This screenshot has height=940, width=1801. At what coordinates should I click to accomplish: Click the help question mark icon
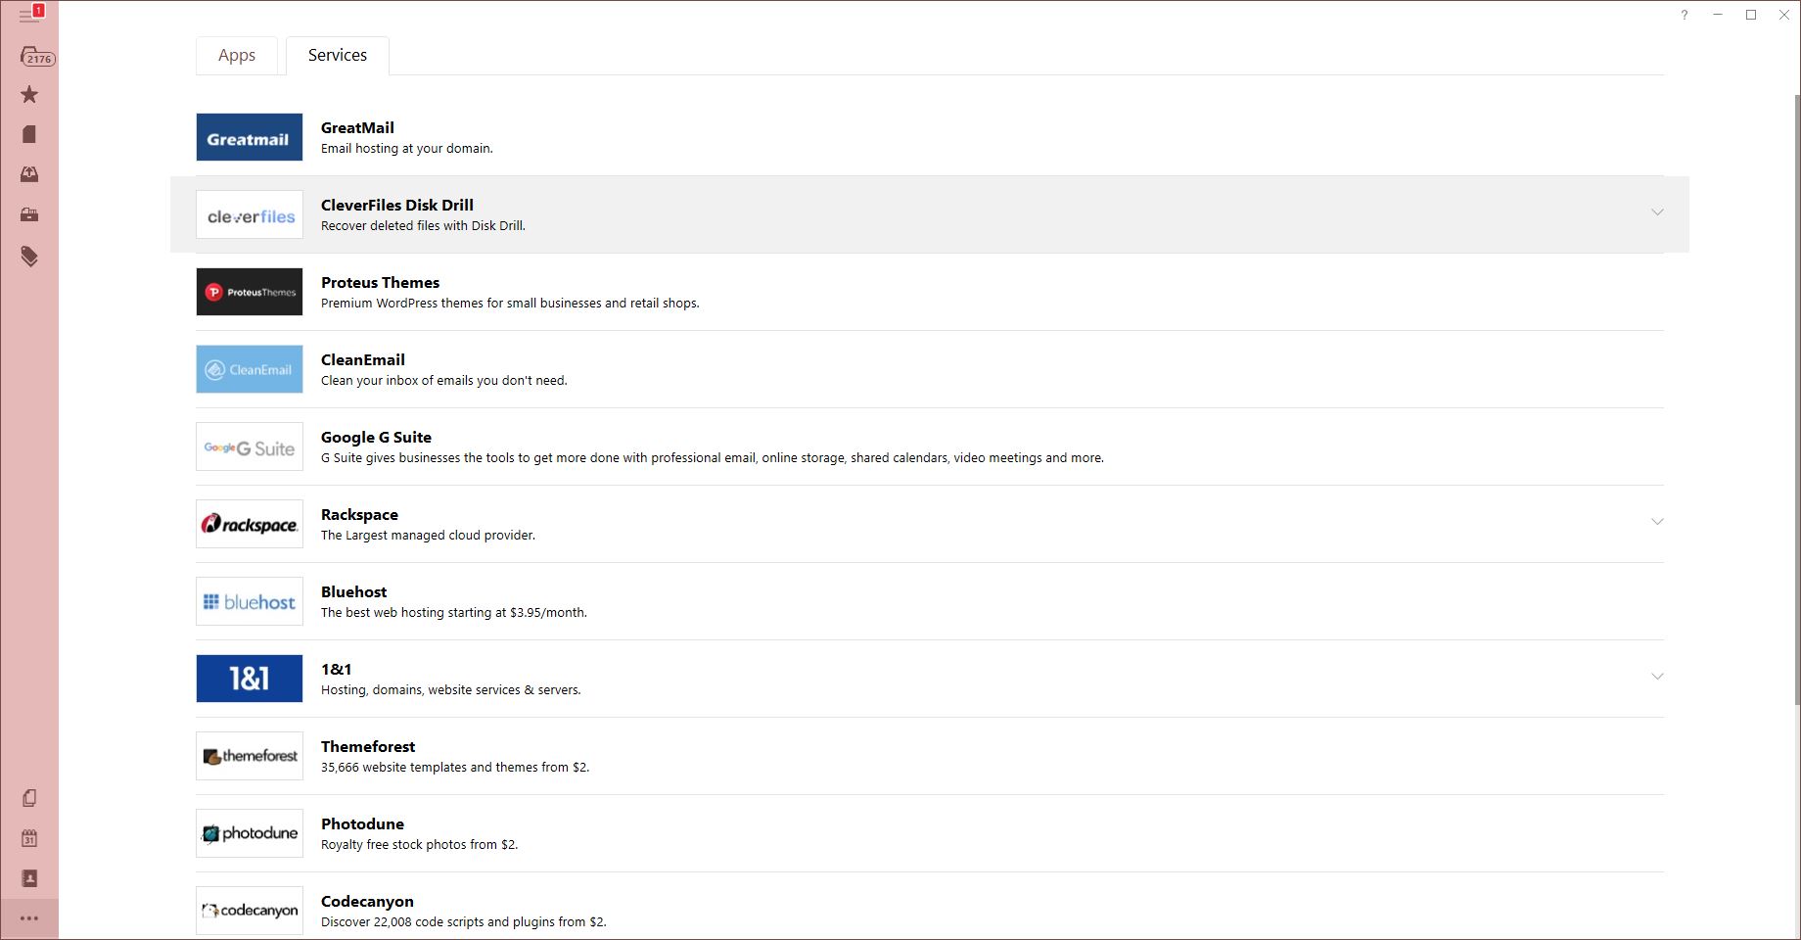coord(1684,15)
